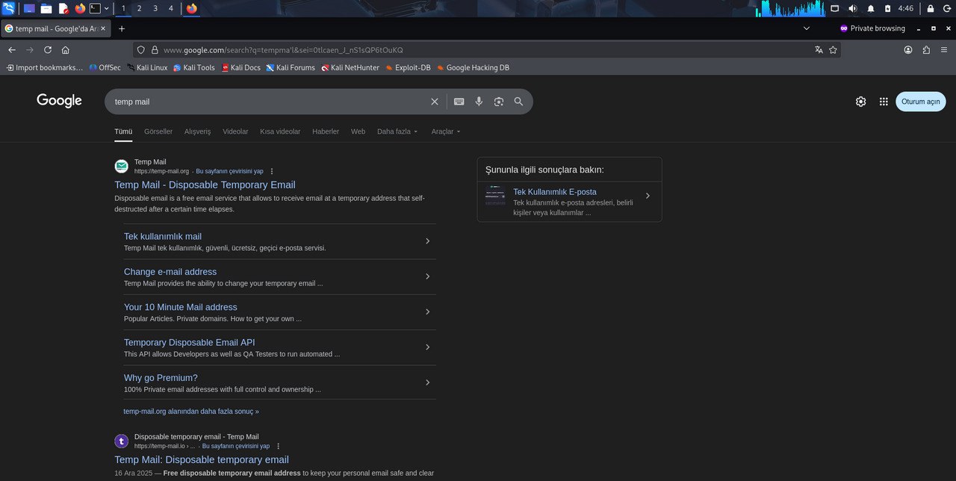The height and width of the screenshot is (481, 956).
Task: Open 'Temp Mail: Disposable temporary email' result
Action: tap(202, 459)
